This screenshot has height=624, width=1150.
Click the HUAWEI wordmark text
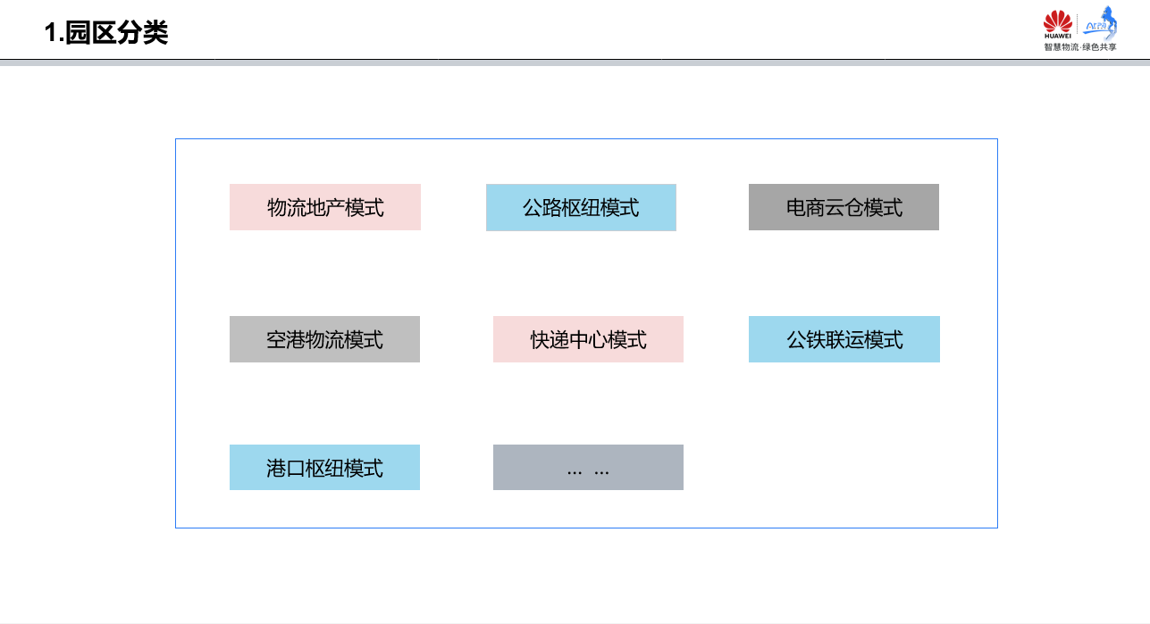point(1057,37)
